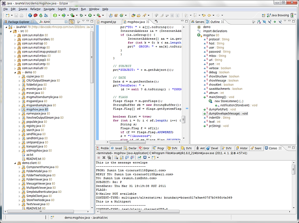Click the Java Browsing perspective button
This screenshot has height=223, width=299.
pos(278,15)
